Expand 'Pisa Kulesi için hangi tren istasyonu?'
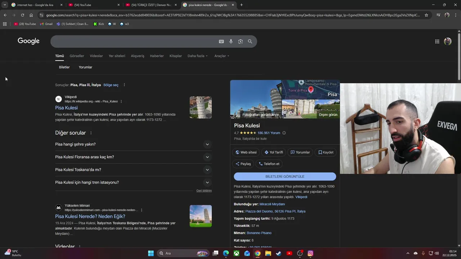This screenshot has height=259, width=461. pos(133,182)
